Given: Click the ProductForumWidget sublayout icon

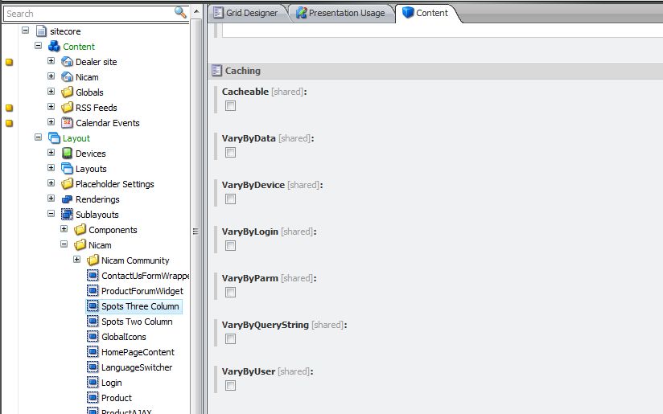Looking at the screenshot, I should point(93,291).
